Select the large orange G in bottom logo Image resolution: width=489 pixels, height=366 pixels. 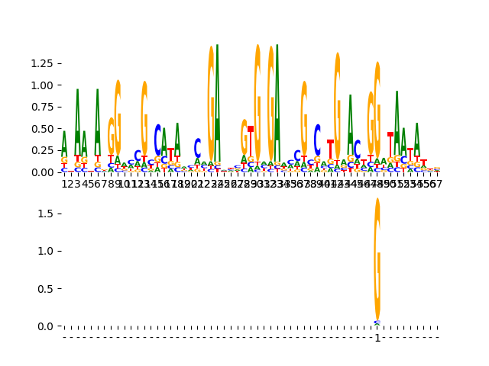click(x=377, y=259)
